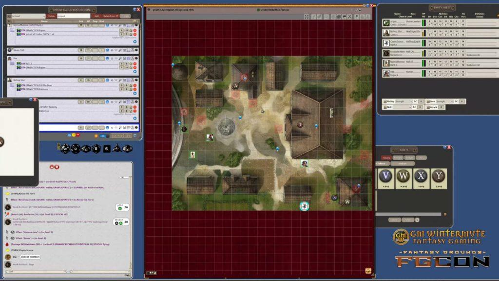Toggle friend/foe faction on Pex entry
This screenshot has height=281, width=499.
[107, 59]
